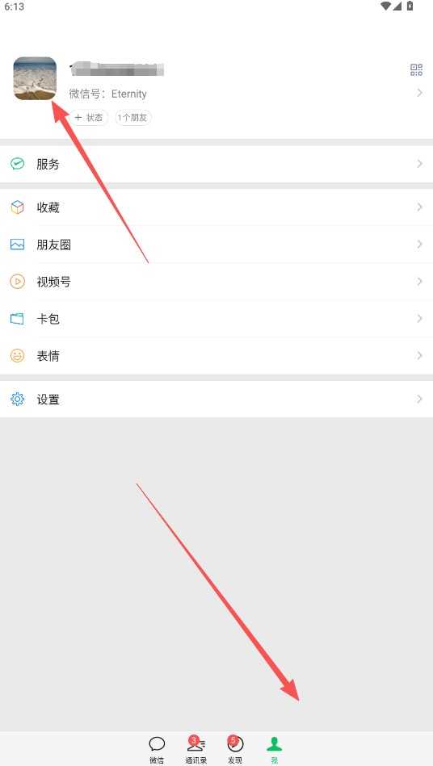Tap the 朋友圈 picture icon
The image size is (433, 766).
click(18, 245)
